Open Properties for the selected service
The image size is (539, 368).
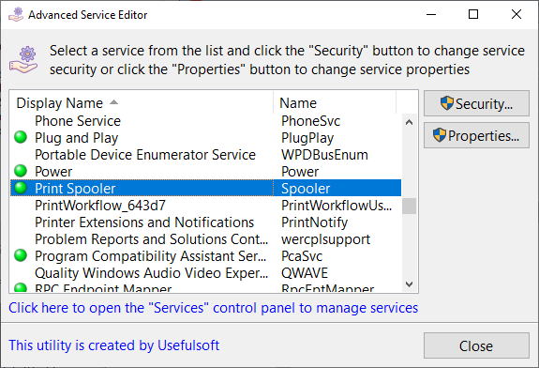[x=476, y=135]
